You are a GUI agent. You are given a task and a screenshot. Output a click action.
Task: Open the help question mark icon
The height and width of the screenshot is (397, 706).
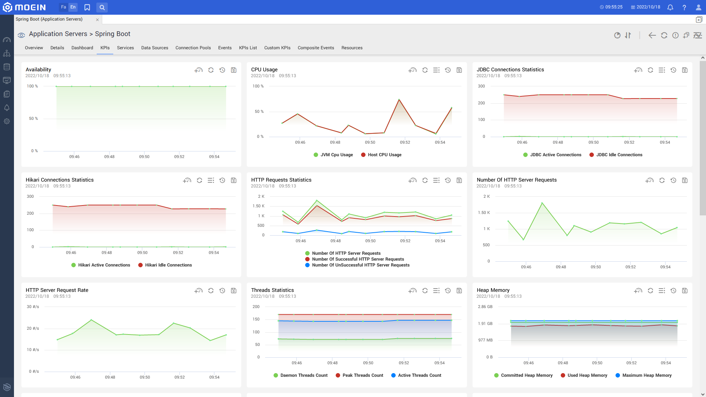pyautogui.click(x=684, y=7)
